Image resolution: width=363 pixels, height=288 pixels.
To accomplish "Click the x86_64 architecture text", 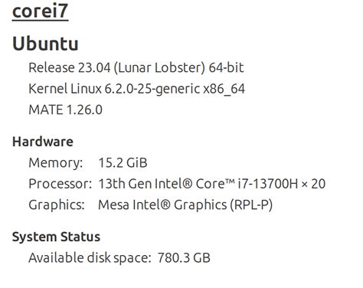I will 224,89.
